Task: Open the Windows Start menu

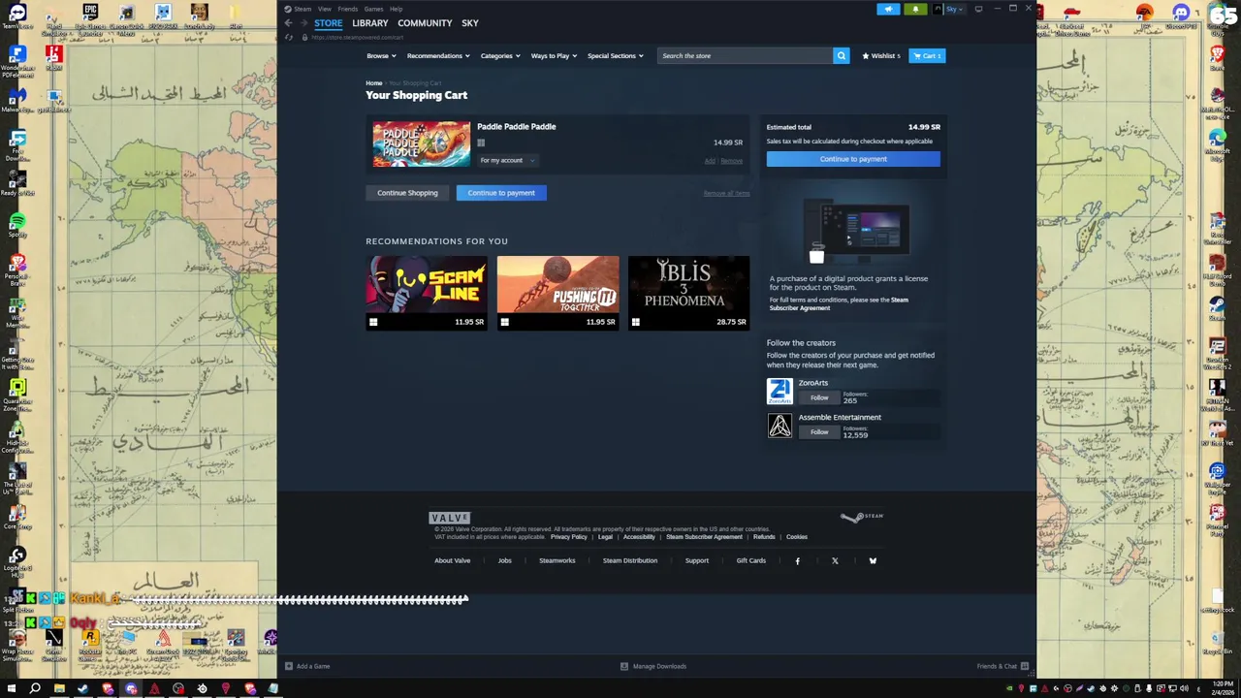Action: [11, 688]
